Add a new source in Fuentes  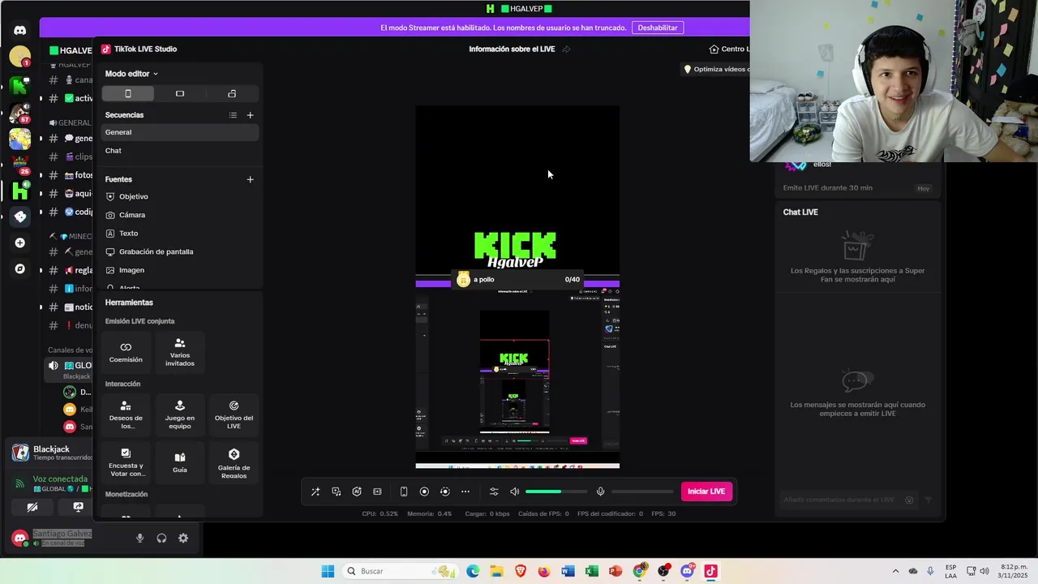tap(250, 179)
